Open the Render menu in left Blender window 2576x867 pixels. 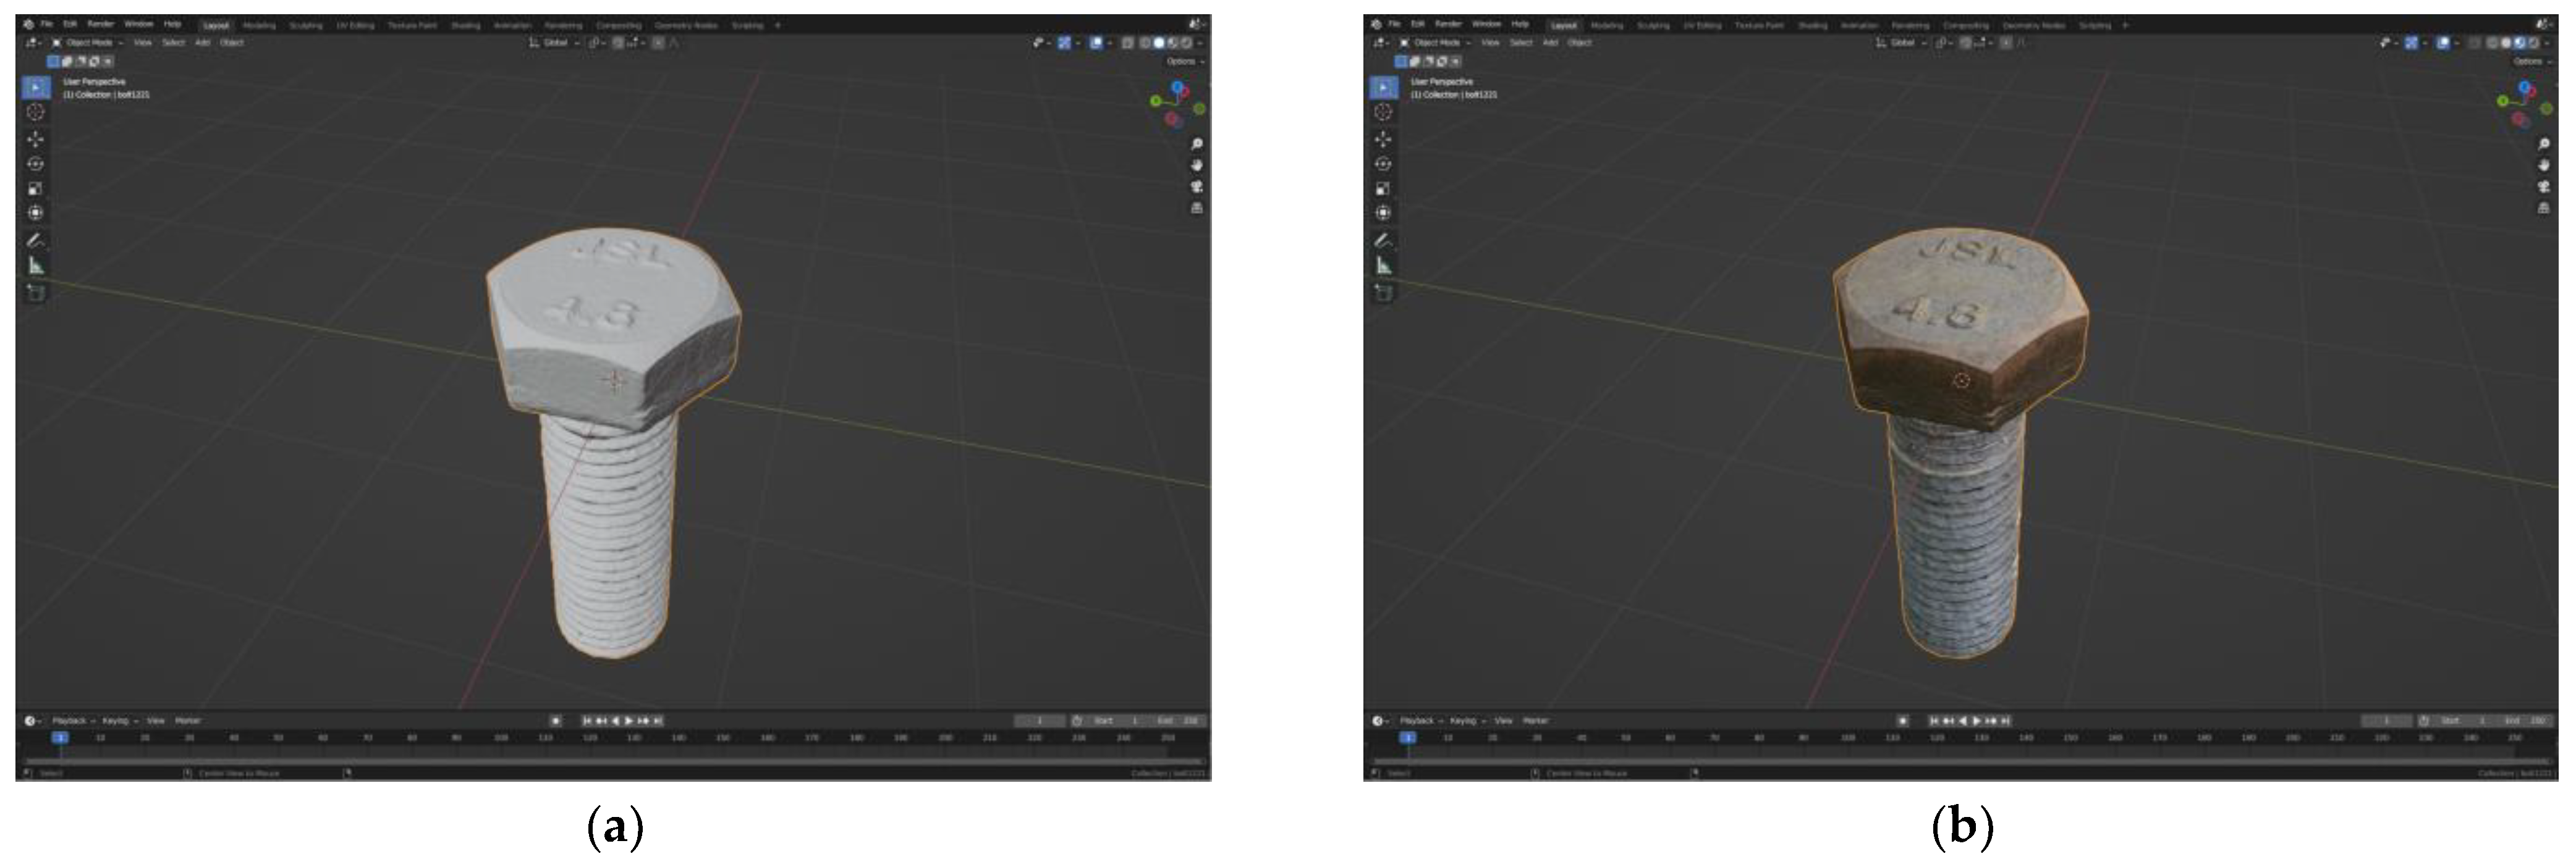pyautogui.click(x=100, y=24)
